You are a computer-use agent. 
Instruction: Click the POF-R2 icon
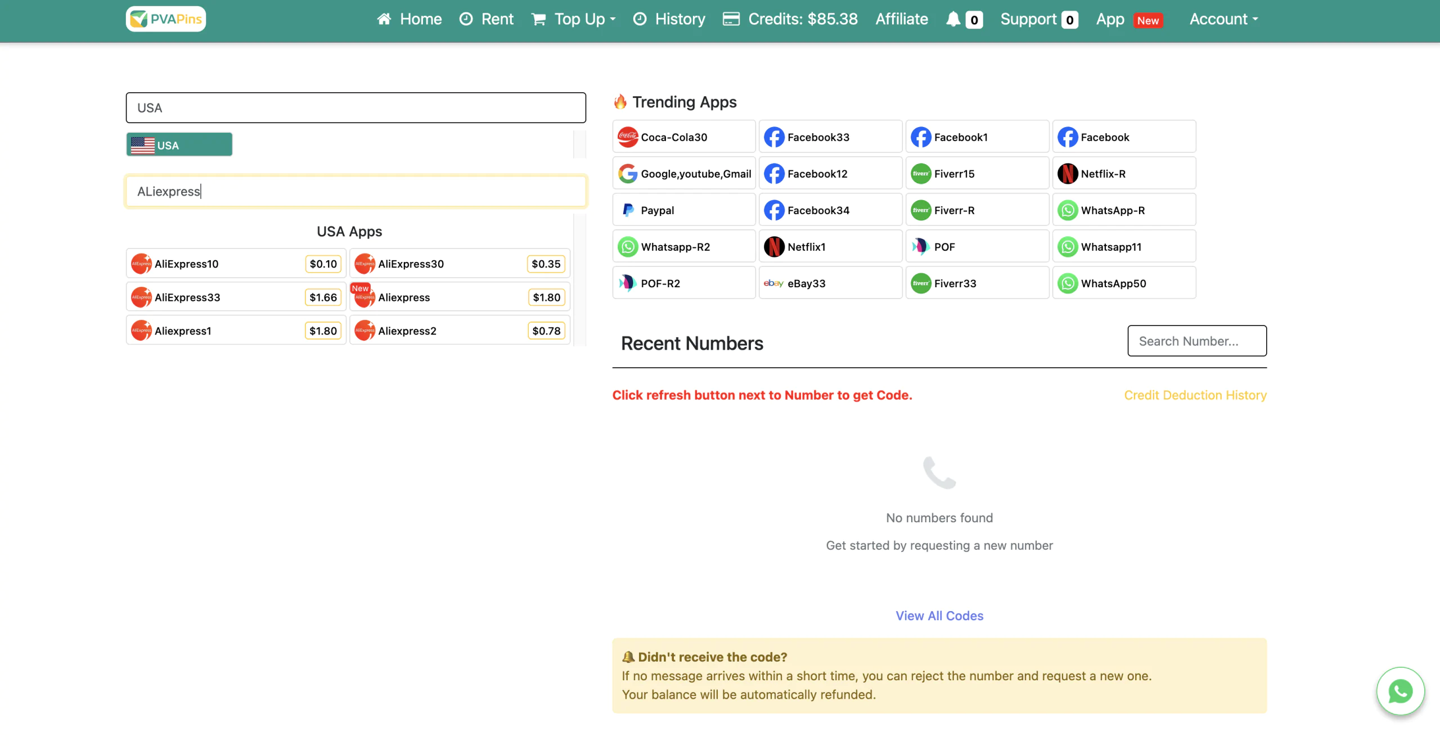628,283
